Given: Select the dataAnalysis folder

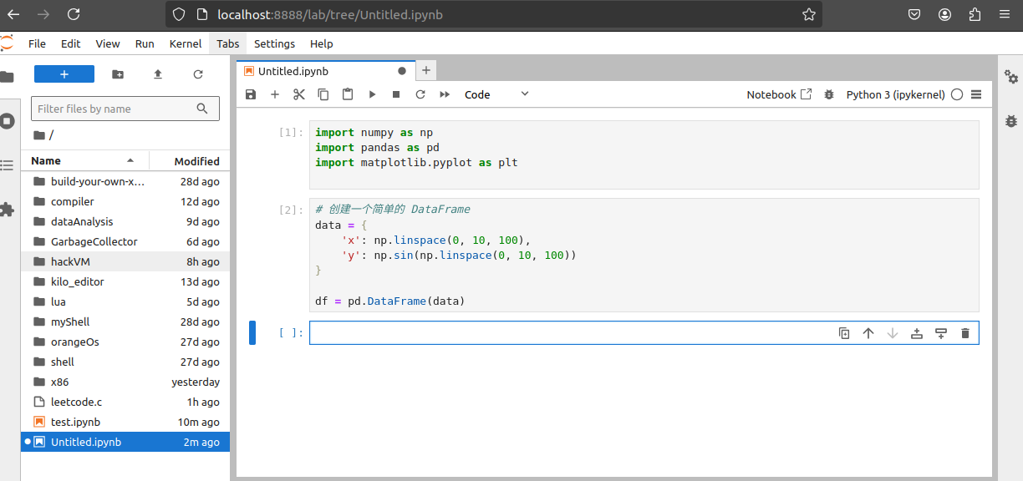Looking at the screenshot, I should [125, 221].
